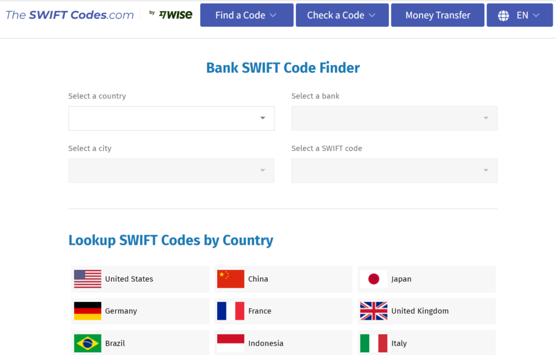Click the United Kingdom flag icon

pyautogui.click(x=374, y=311)
